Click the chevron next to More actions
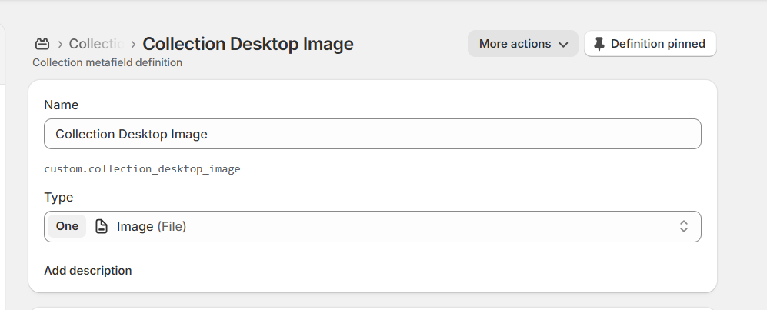The height and width of the screenshot is (310, 767). 563,45
